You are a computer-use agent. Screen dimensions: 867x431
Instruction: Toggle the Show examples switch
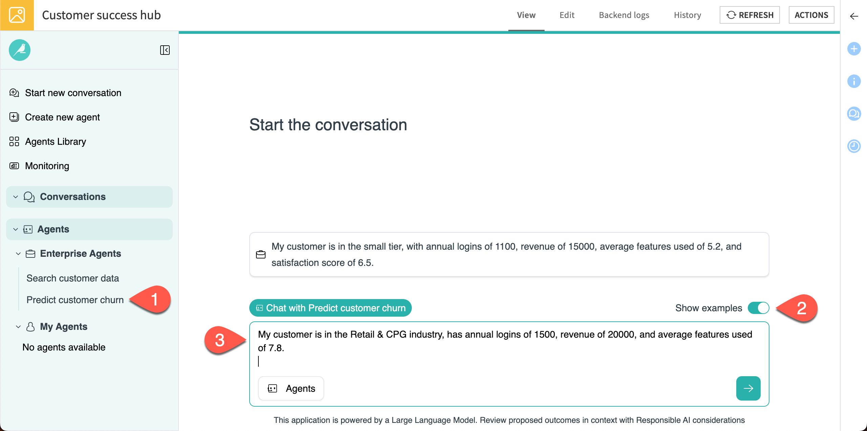(x=759, y=308)
